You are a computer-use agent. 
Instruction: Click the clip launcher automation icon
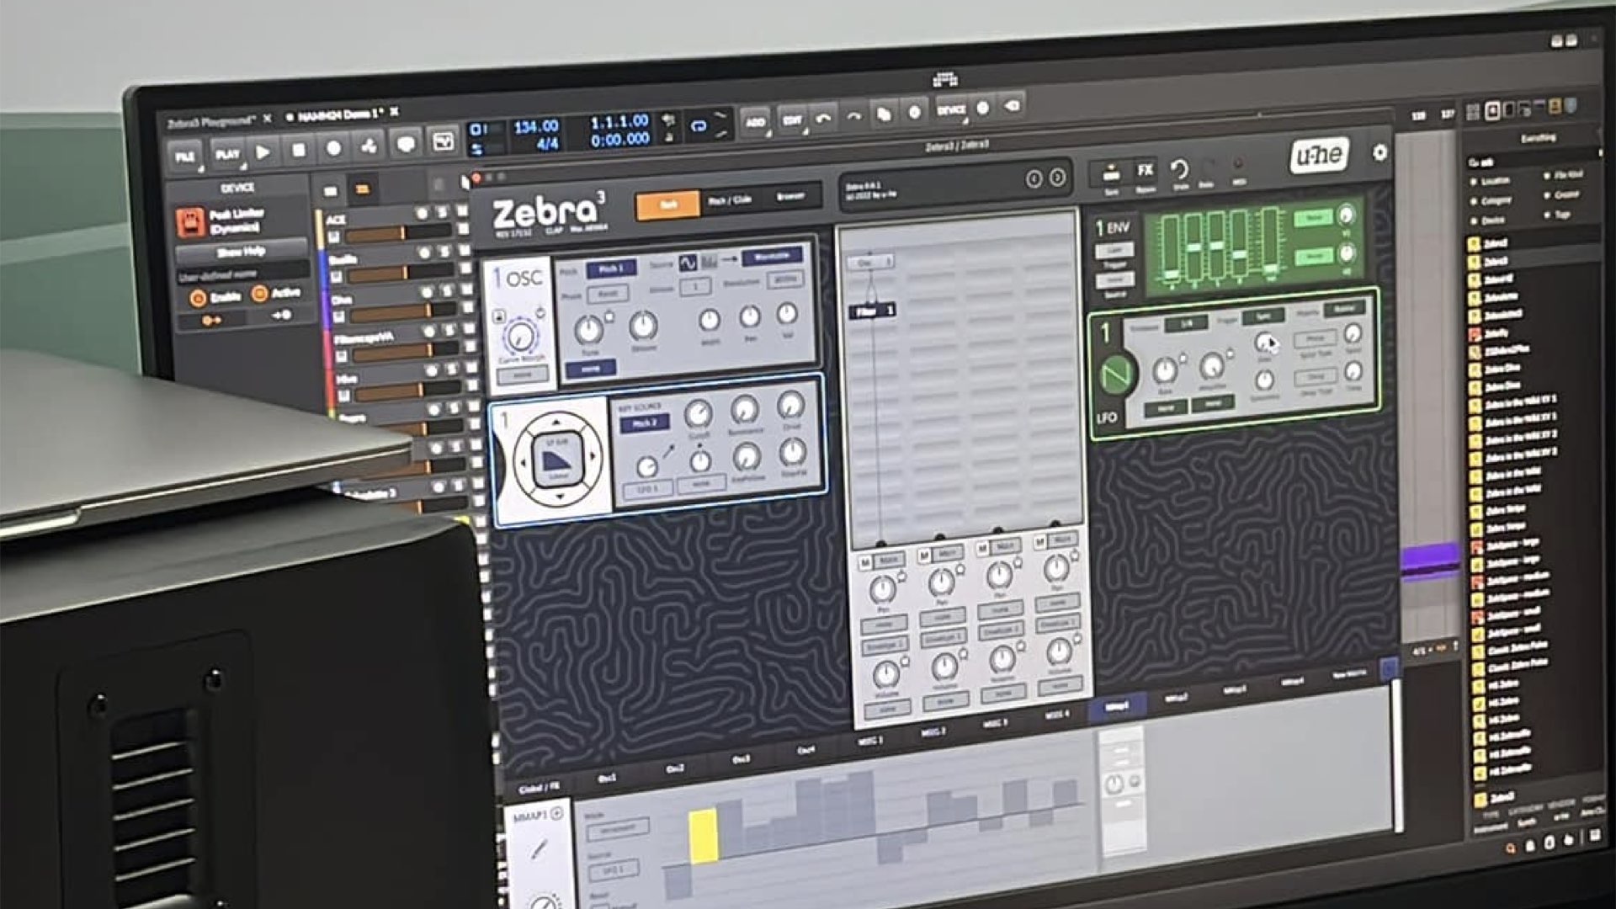[443, 141]
